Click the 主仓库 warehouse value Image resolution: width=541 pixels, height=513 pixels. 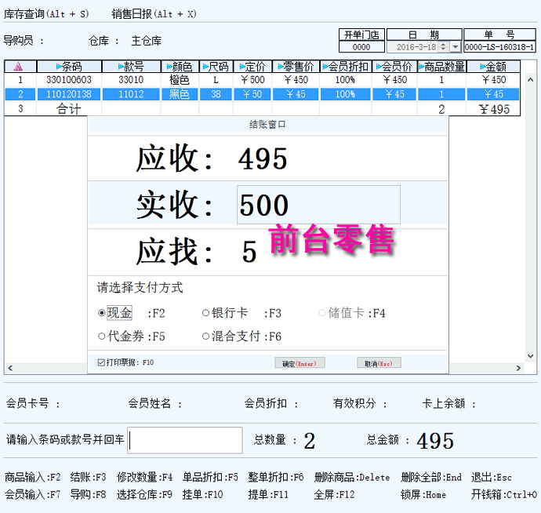(147, 41)
